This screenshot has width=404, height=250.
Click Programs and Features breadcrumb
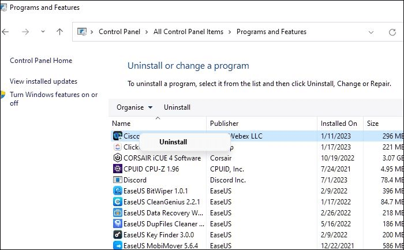point(271,32)
